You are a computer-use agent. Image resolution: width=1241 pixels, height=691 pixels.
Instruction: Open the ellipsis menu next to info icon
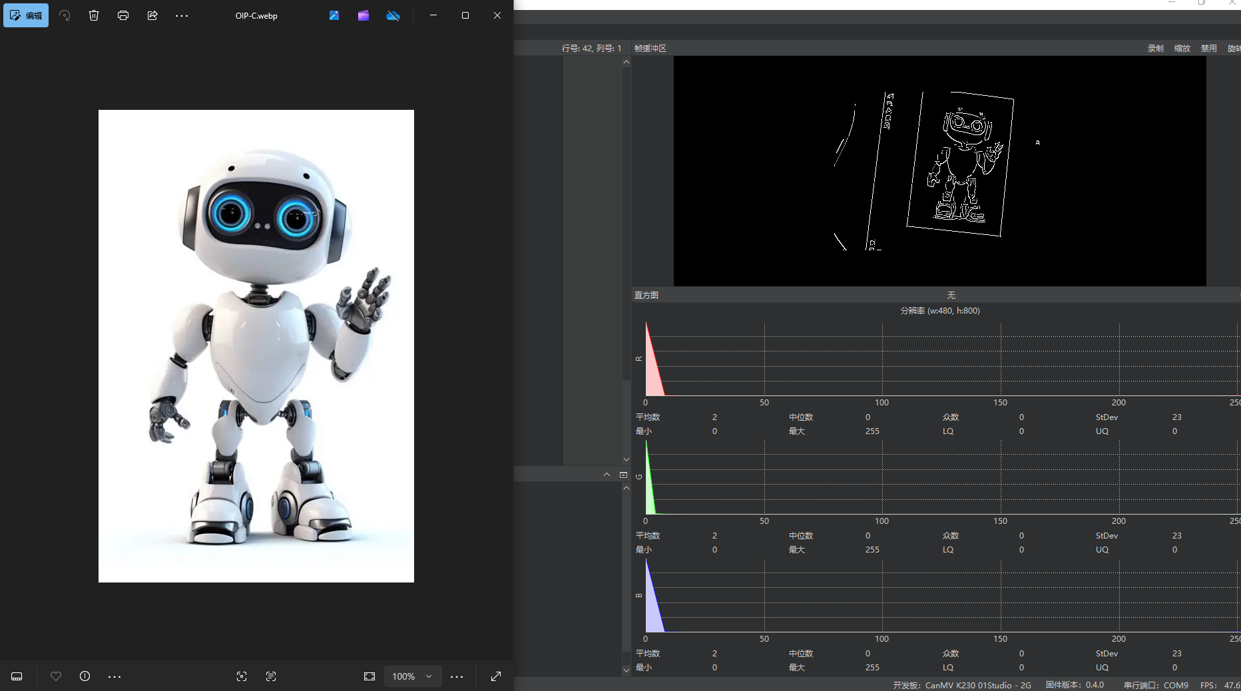click(x=115, y=676)
